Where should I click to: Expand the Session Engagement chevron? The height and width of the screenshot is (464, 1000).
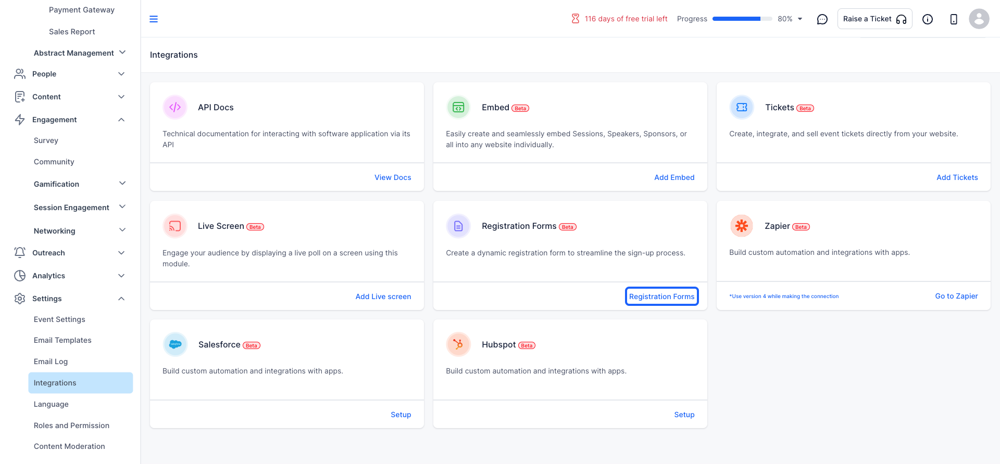pyautogui.click(x=122, y=207)
